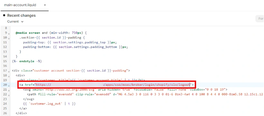Click '{%- endstyle -%}' code on line 15

coord(27,61)
